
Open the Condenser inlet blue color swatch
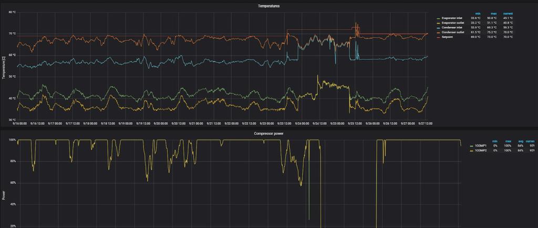(x=438, y=27)
